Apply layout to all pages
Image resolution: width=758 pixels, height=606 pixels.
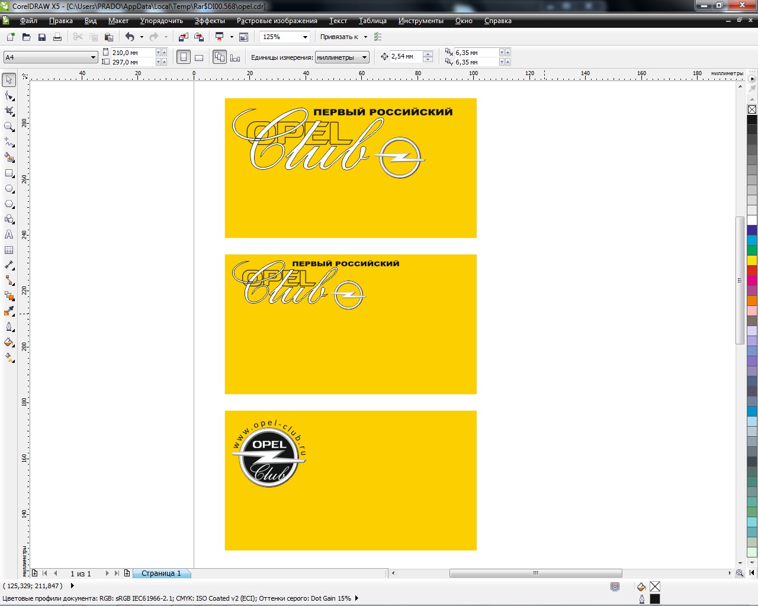pyautogui.click(x=220, y=57)
